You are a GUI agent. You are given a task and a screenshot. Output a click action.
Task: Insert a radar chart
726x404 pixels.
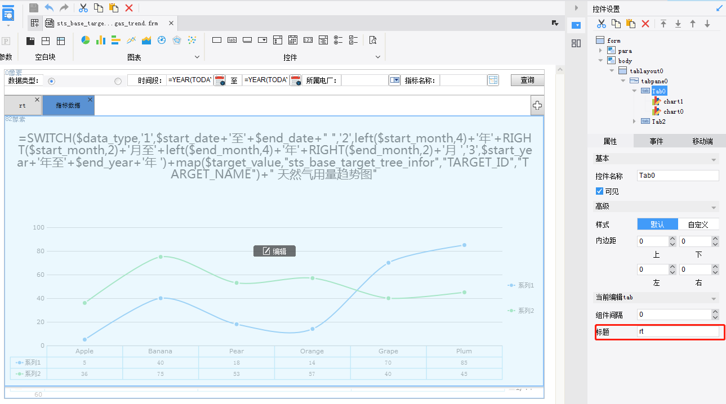(x=177, y=40)
